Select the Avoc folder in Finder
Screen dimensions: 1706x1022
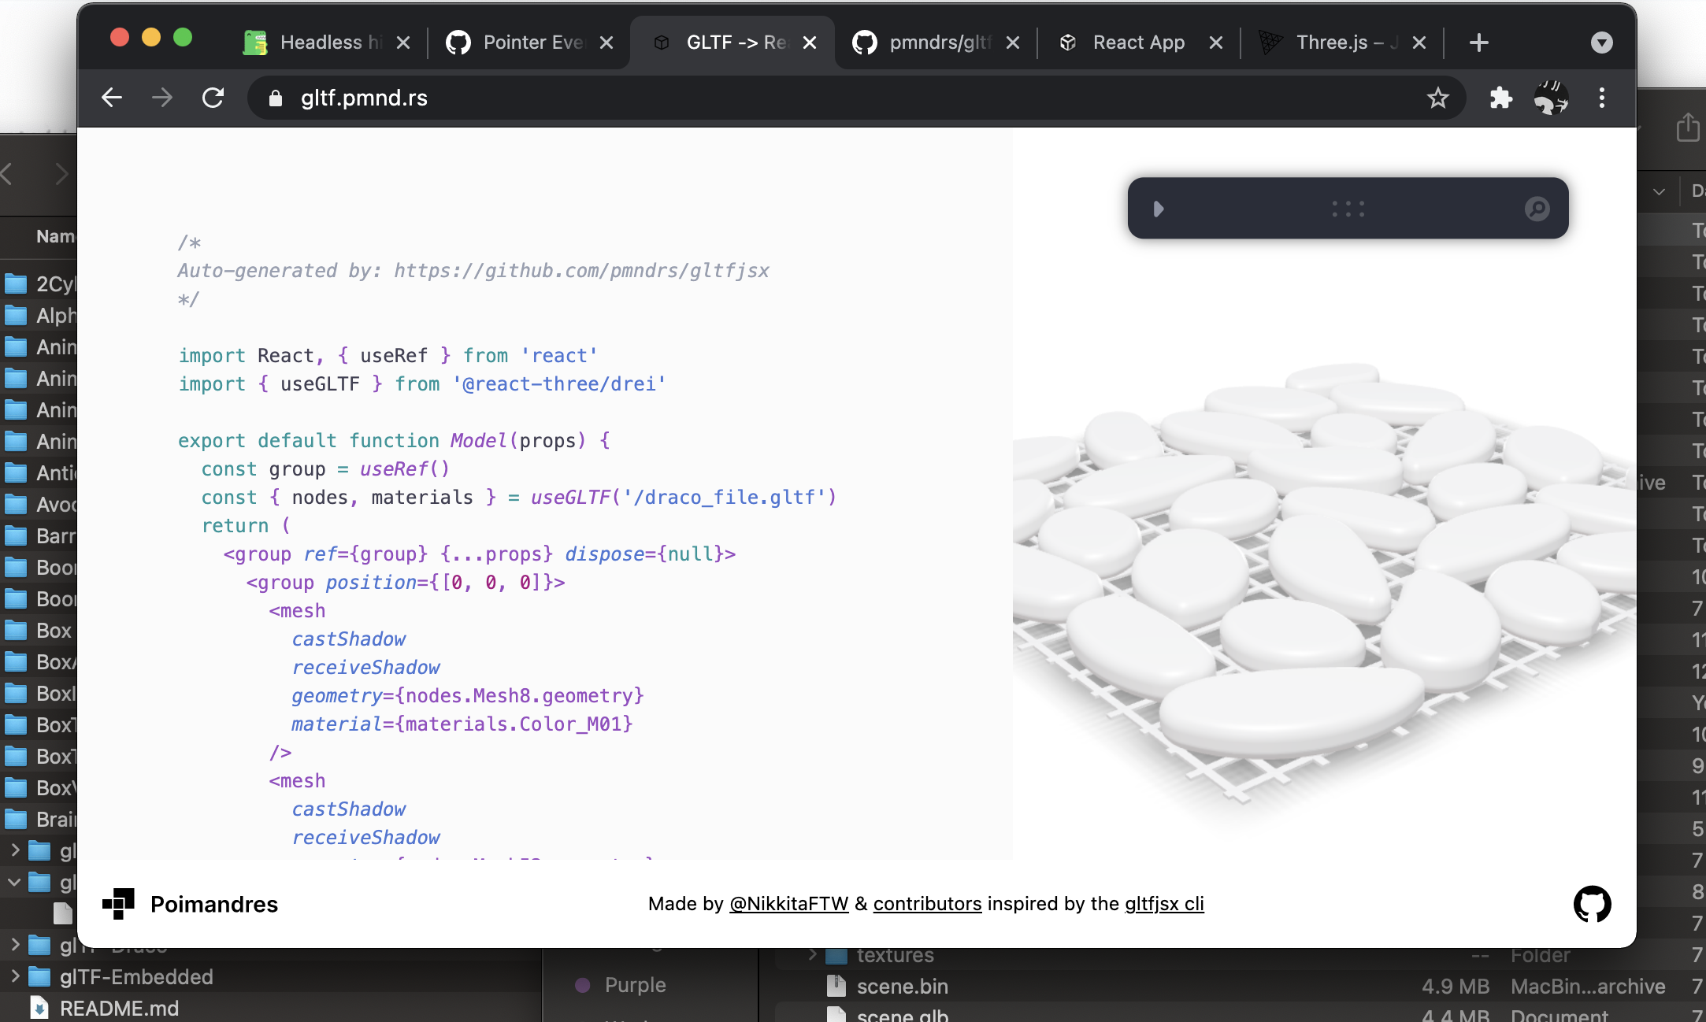[39, 504]
